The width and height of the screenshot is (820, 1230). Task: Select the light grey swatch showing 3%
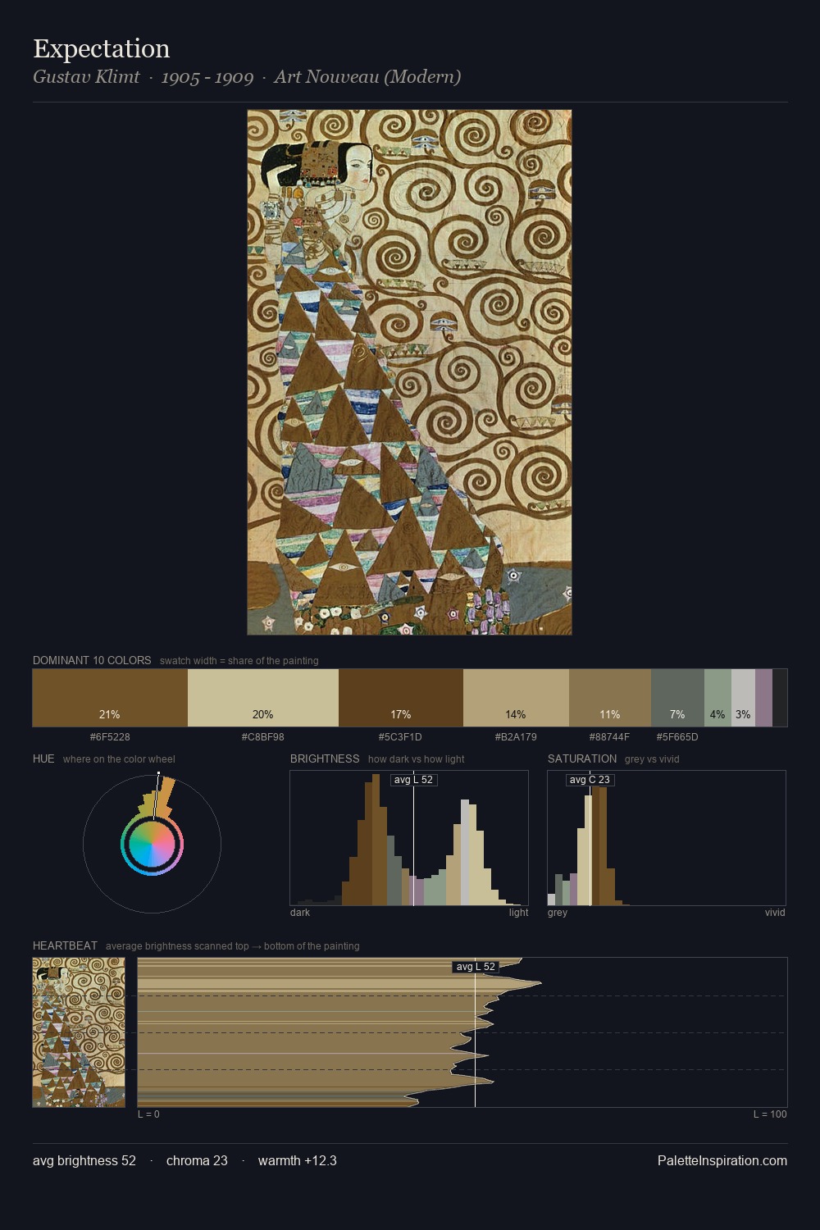click(x=743, y=698)
